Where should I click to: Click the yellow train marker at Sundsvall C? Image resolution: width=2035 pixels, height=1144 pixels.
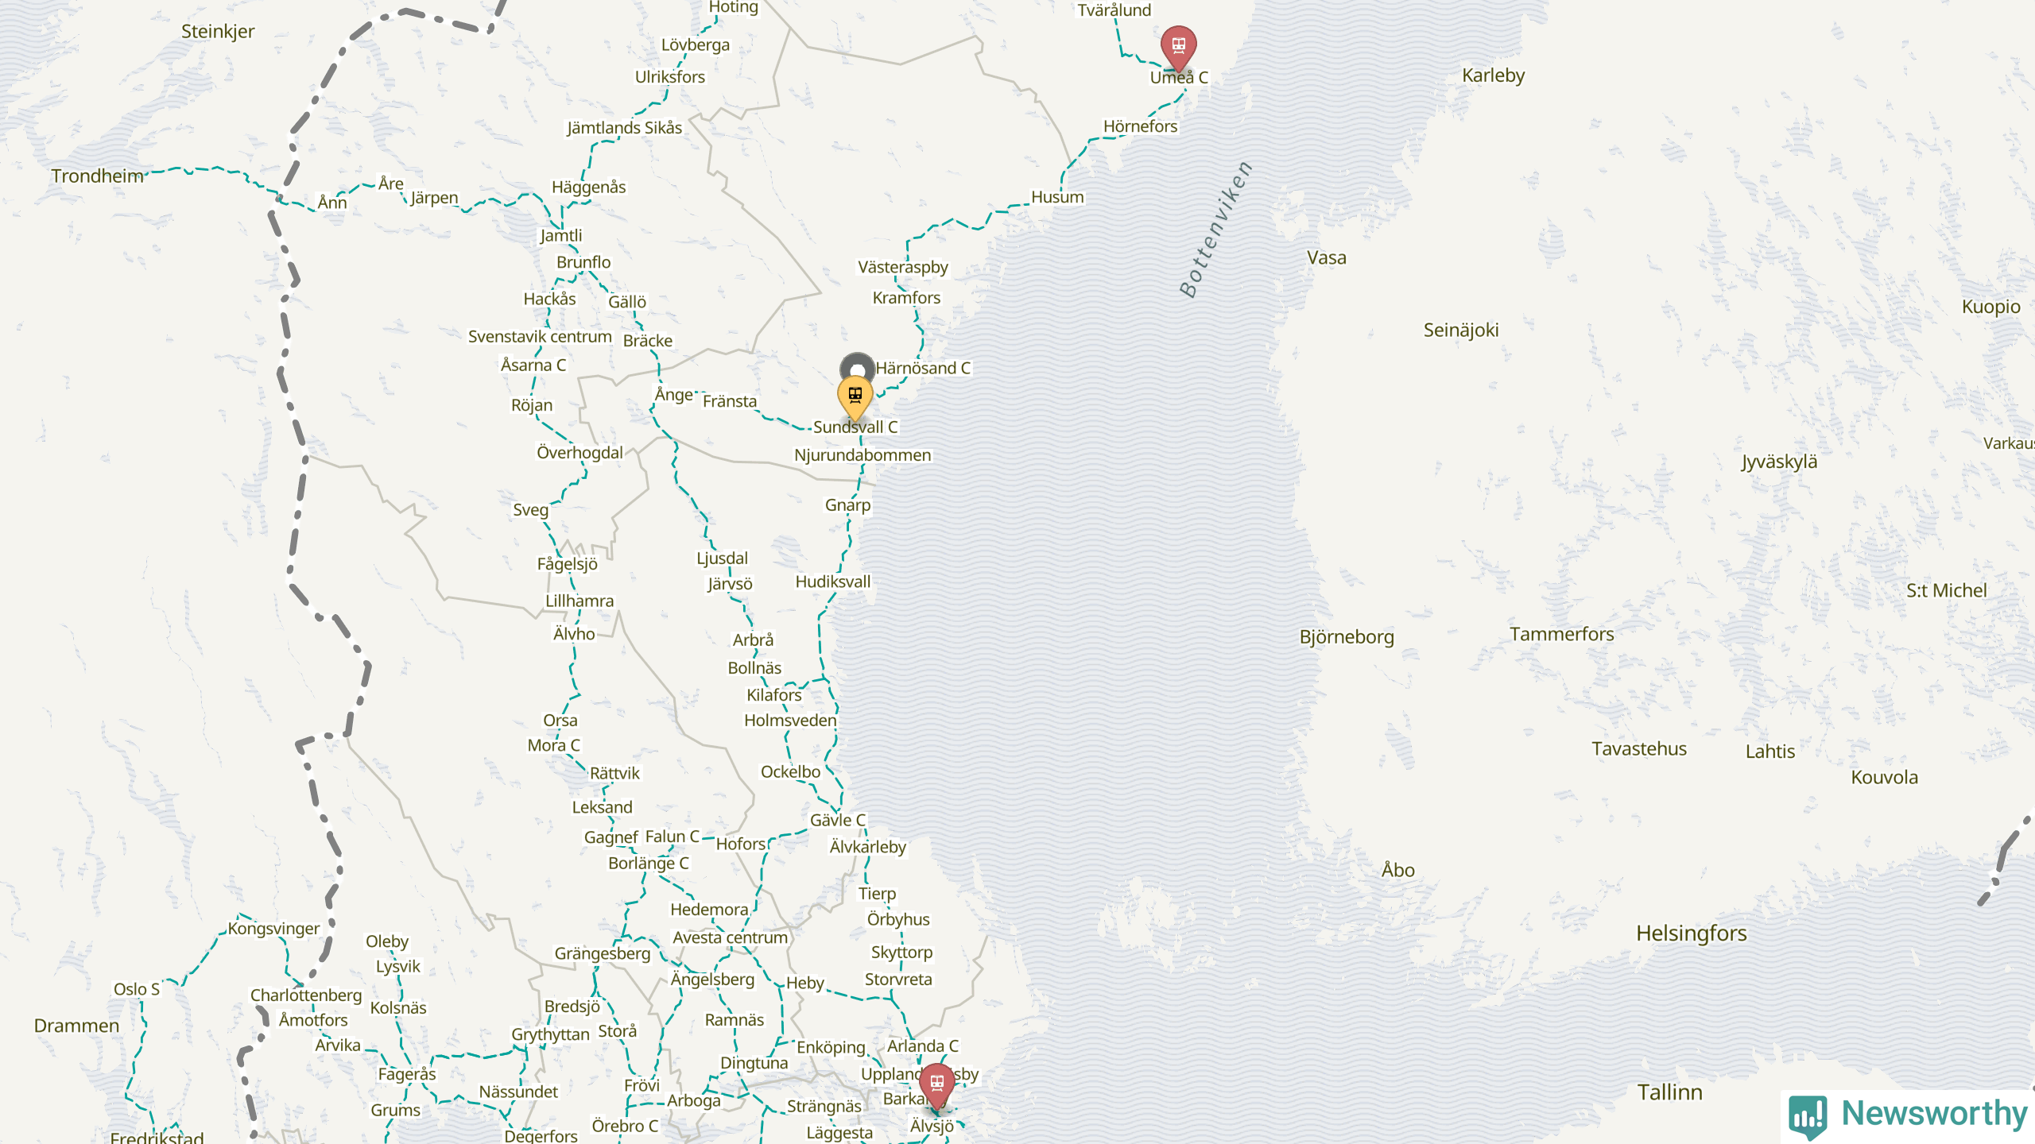(855, 396)
